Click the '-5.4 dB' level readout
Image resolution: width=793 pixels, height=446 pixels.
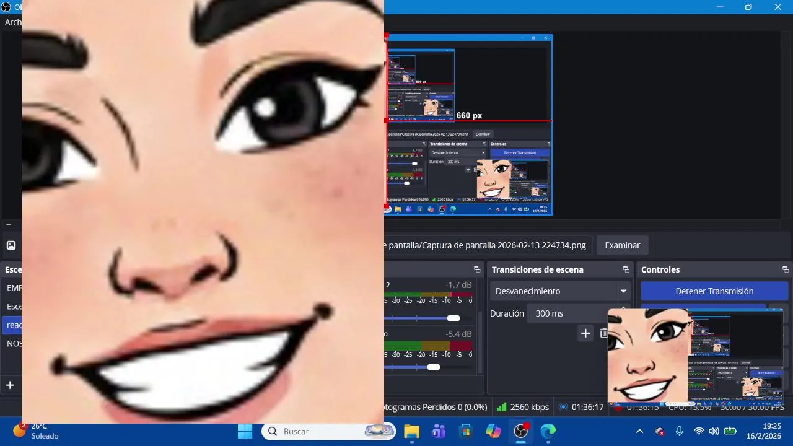458,334
